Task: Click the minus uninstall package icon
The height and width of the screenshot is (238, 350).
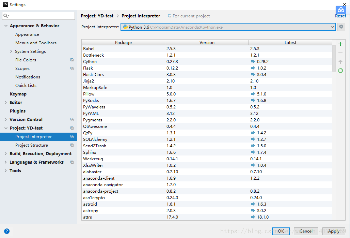Action: click(340, 53)
